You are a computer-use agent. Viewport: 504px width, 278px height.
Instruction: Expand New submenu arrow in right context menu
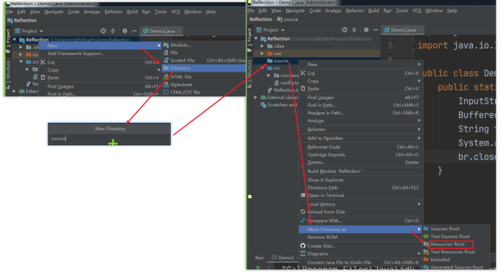[x=419, y=64]
